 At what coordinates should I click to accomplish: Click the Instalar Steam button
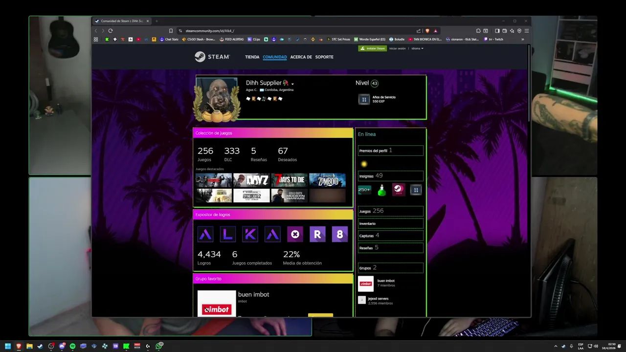(x=373, y=48)
